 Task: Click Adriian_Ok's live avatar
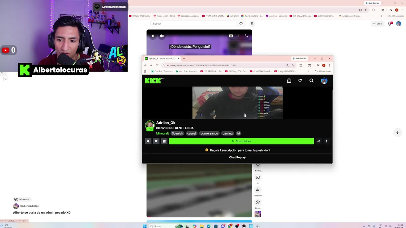[150, 125]
